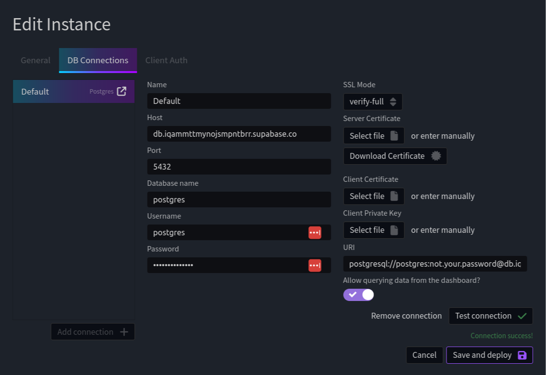Open the Default connection external link icon
This screenshot has width=546, height=375.
122,91
